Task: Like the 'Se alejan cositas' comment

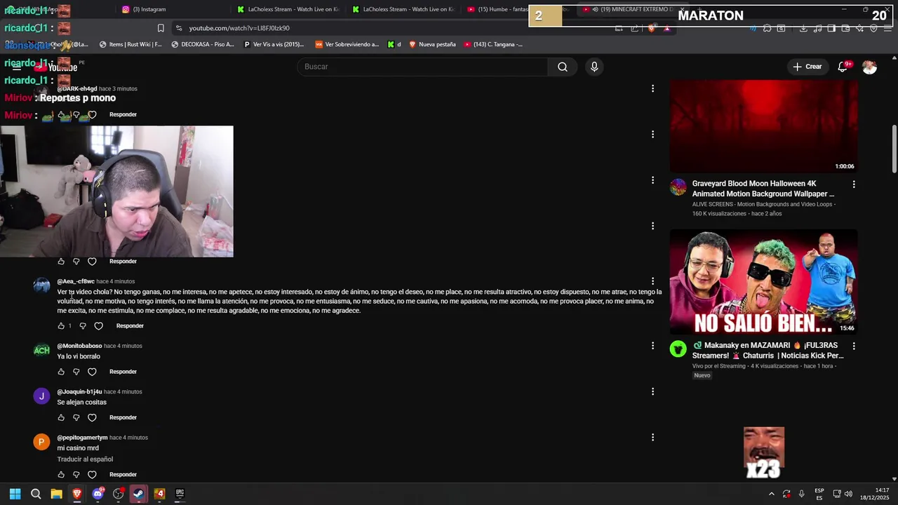Action: coord(61,417)
